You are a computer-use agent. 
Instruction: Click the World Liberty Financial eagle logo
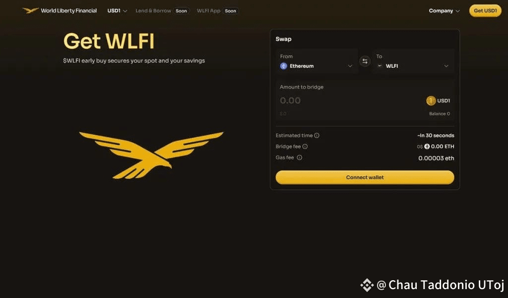[x=30, y=11]
